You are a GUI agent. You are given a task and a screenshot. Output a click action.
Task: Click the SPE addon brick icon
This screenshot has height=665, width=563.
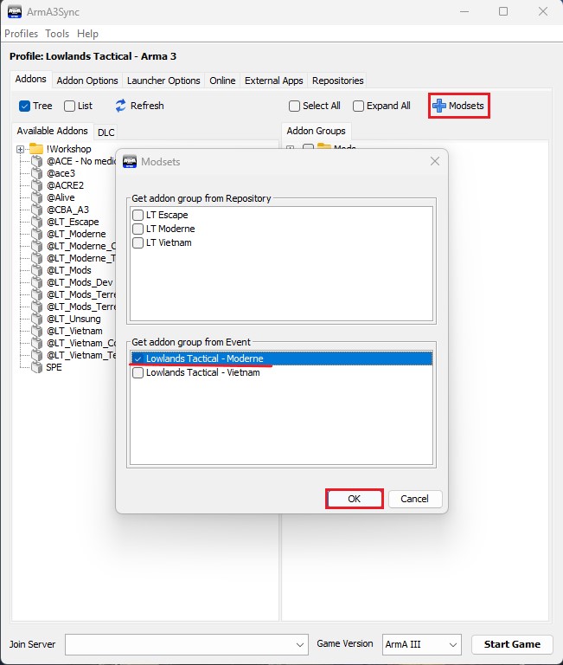[35, 367]
